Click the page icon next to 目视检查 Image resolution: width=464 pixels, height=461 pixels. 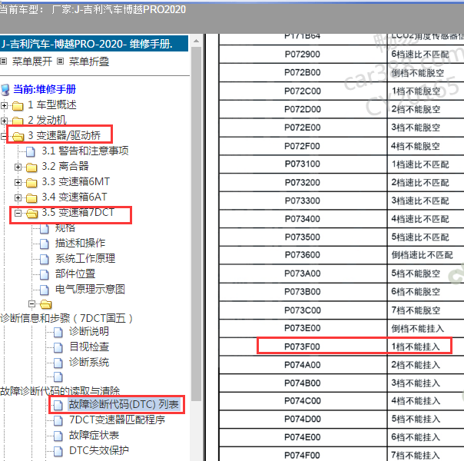point(58,347)
